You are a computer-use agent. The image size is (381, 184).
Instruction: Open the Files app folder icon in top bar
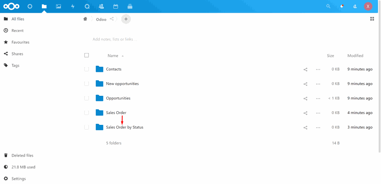[44, 7]
